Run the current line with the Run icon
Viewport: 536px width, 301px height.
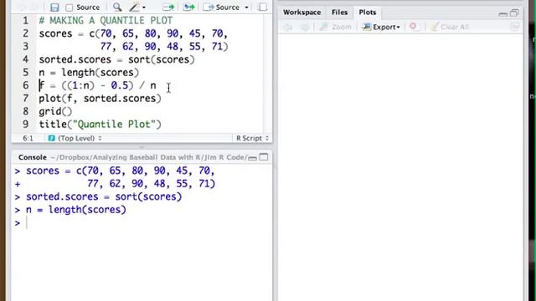point(168,8)
